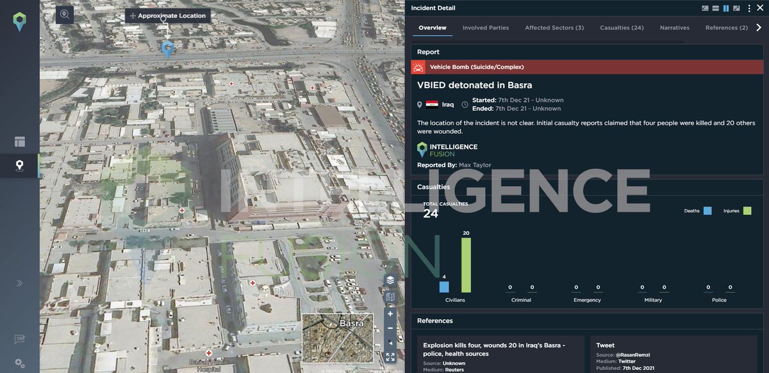Open the map layers stack control
Screen dimensions: 769x373
click(390, 280)
